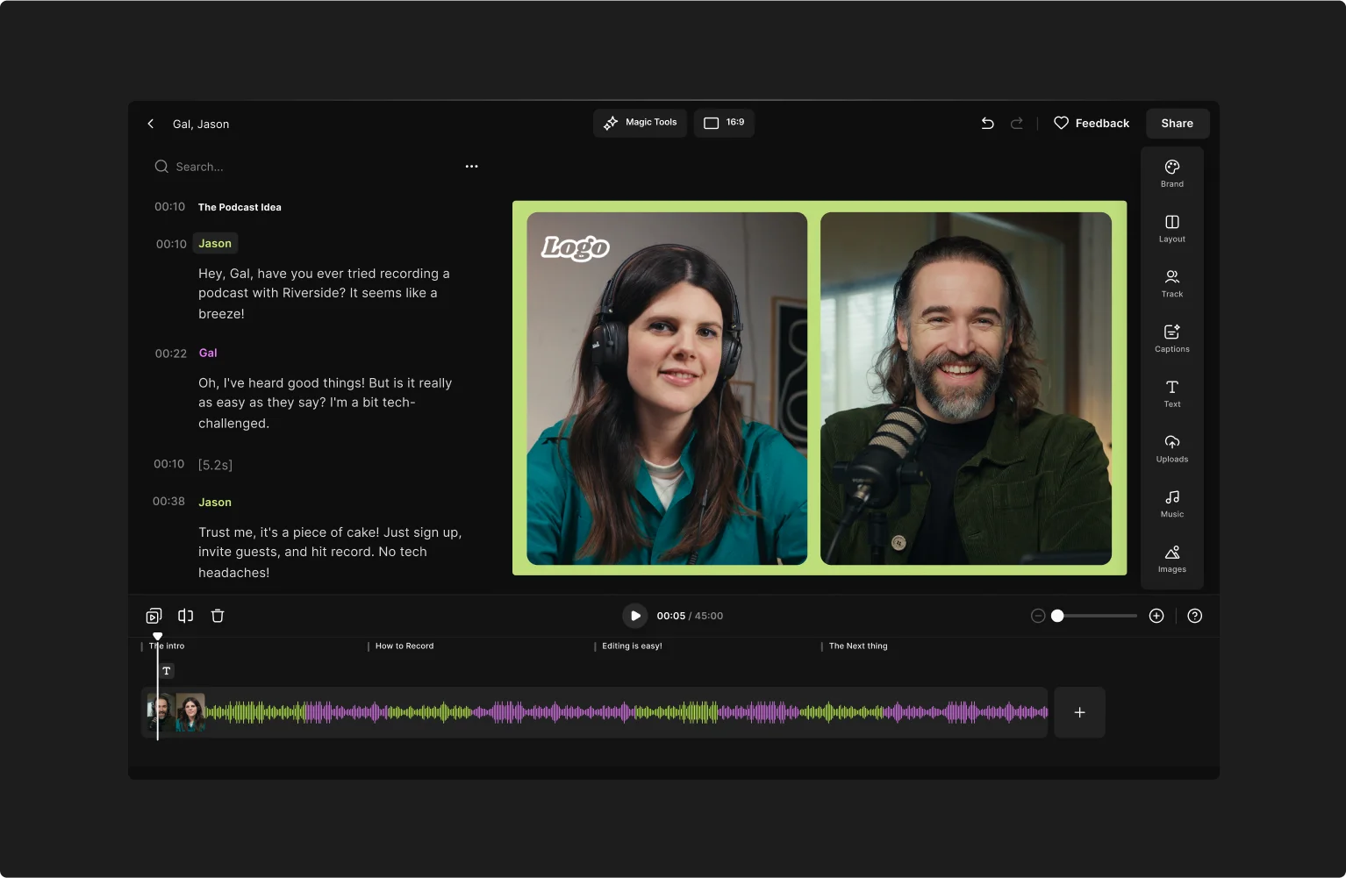The image size is (1346, 878).
Task: Open the 16:9 aspect ratio selector
Action: [x=724, y=123]
